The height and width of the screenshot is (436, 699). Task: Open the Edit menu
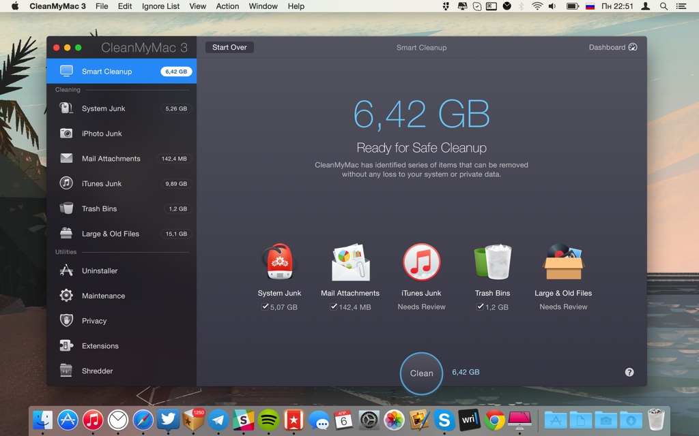[x=125, y=6]
